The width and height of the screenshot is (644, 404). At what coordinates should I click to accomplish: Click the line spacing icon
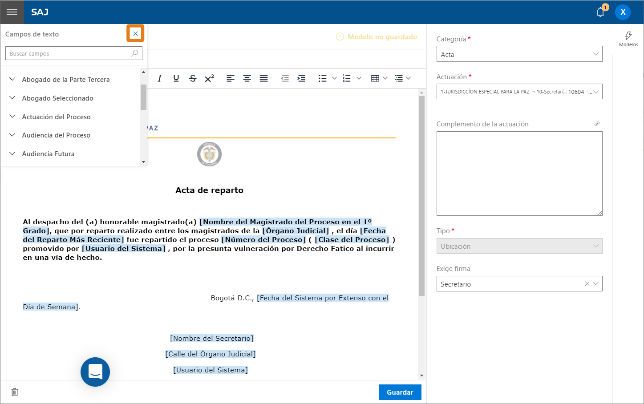click(x=399, y=78)
